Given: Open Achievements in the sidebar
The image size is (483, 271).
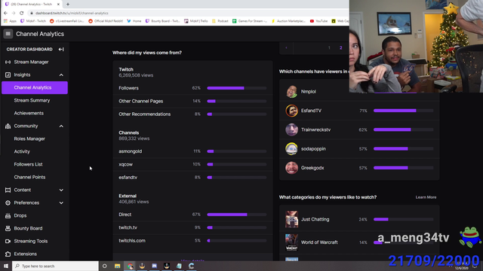Looking at the screenshot, I should 29,113.
